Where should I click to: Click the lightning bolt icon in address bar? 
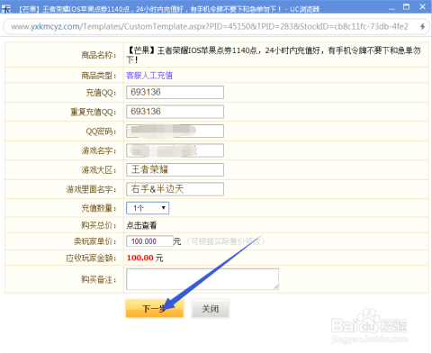[422, 27]
